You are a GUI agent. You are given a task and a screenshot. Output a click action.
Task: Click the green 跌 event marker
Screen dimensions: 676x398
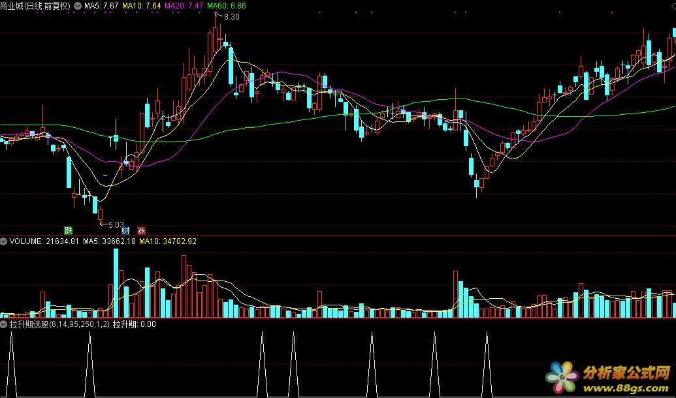(x=68, y=230)
